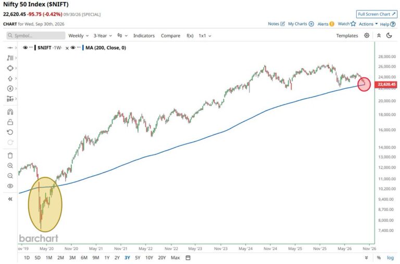Screen dimensions: 400x264
Task: Open the Help link
Action: point(387,24)
